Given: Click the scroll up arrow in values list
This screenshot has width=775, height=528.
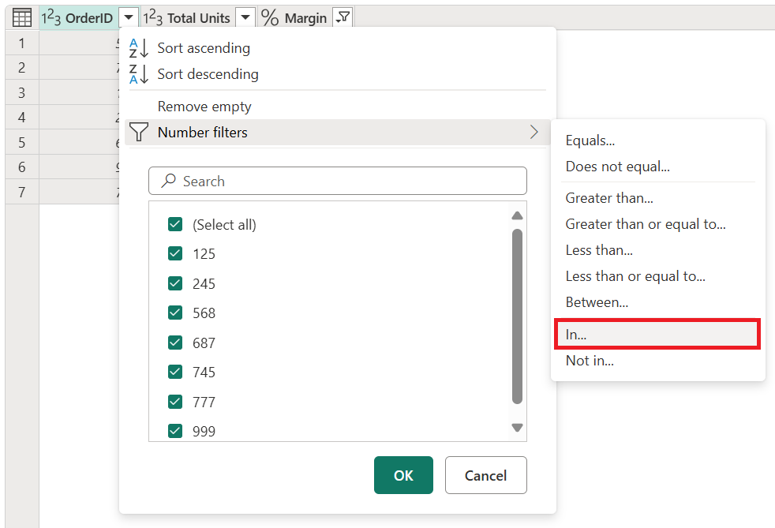Looking at the screenshot, I should coord(517,215).
